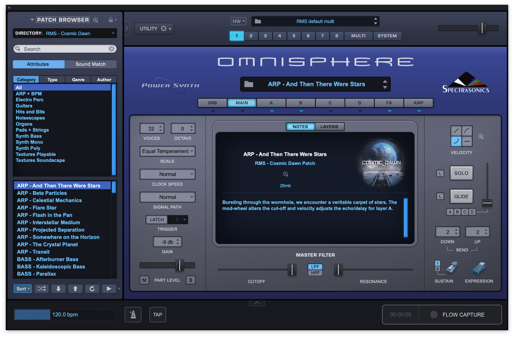The width and height of the screenshot is (514, 337).
Task: Toggle the L button beside Solo
Action: (x=440, y=173)
